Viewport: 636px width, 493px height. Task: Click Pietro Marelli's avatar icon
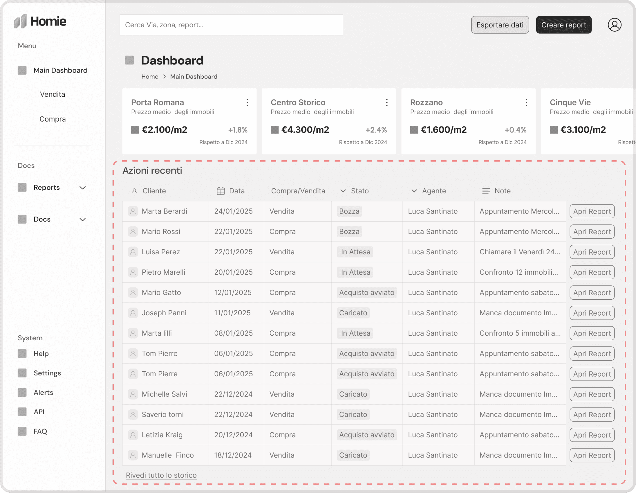pos(133,272)
